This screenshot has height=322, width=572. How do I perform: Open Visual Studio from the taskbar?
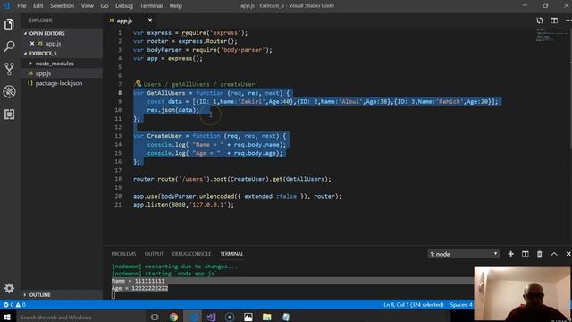coord(211,317)
